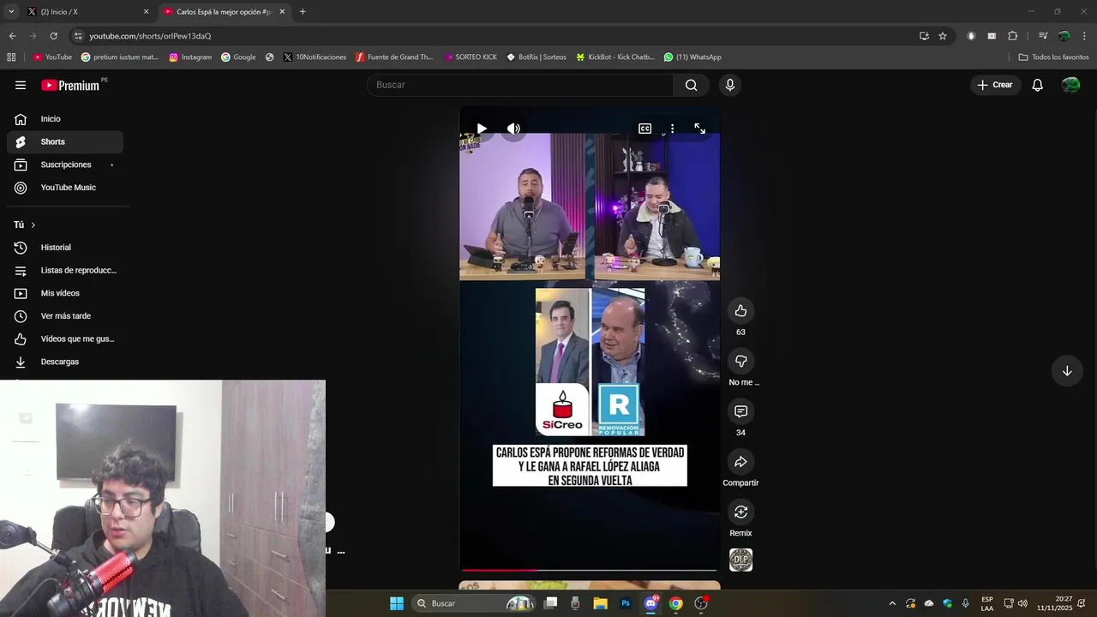This screenshot has height=617, width=1097.
Task: Open YouTube notifications bell
Action: tap(1037, 85)
